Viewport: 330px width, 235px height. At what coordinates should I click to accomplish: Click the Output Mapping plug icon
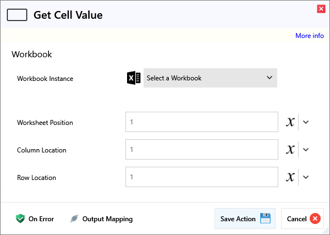(x=74, y=218)
